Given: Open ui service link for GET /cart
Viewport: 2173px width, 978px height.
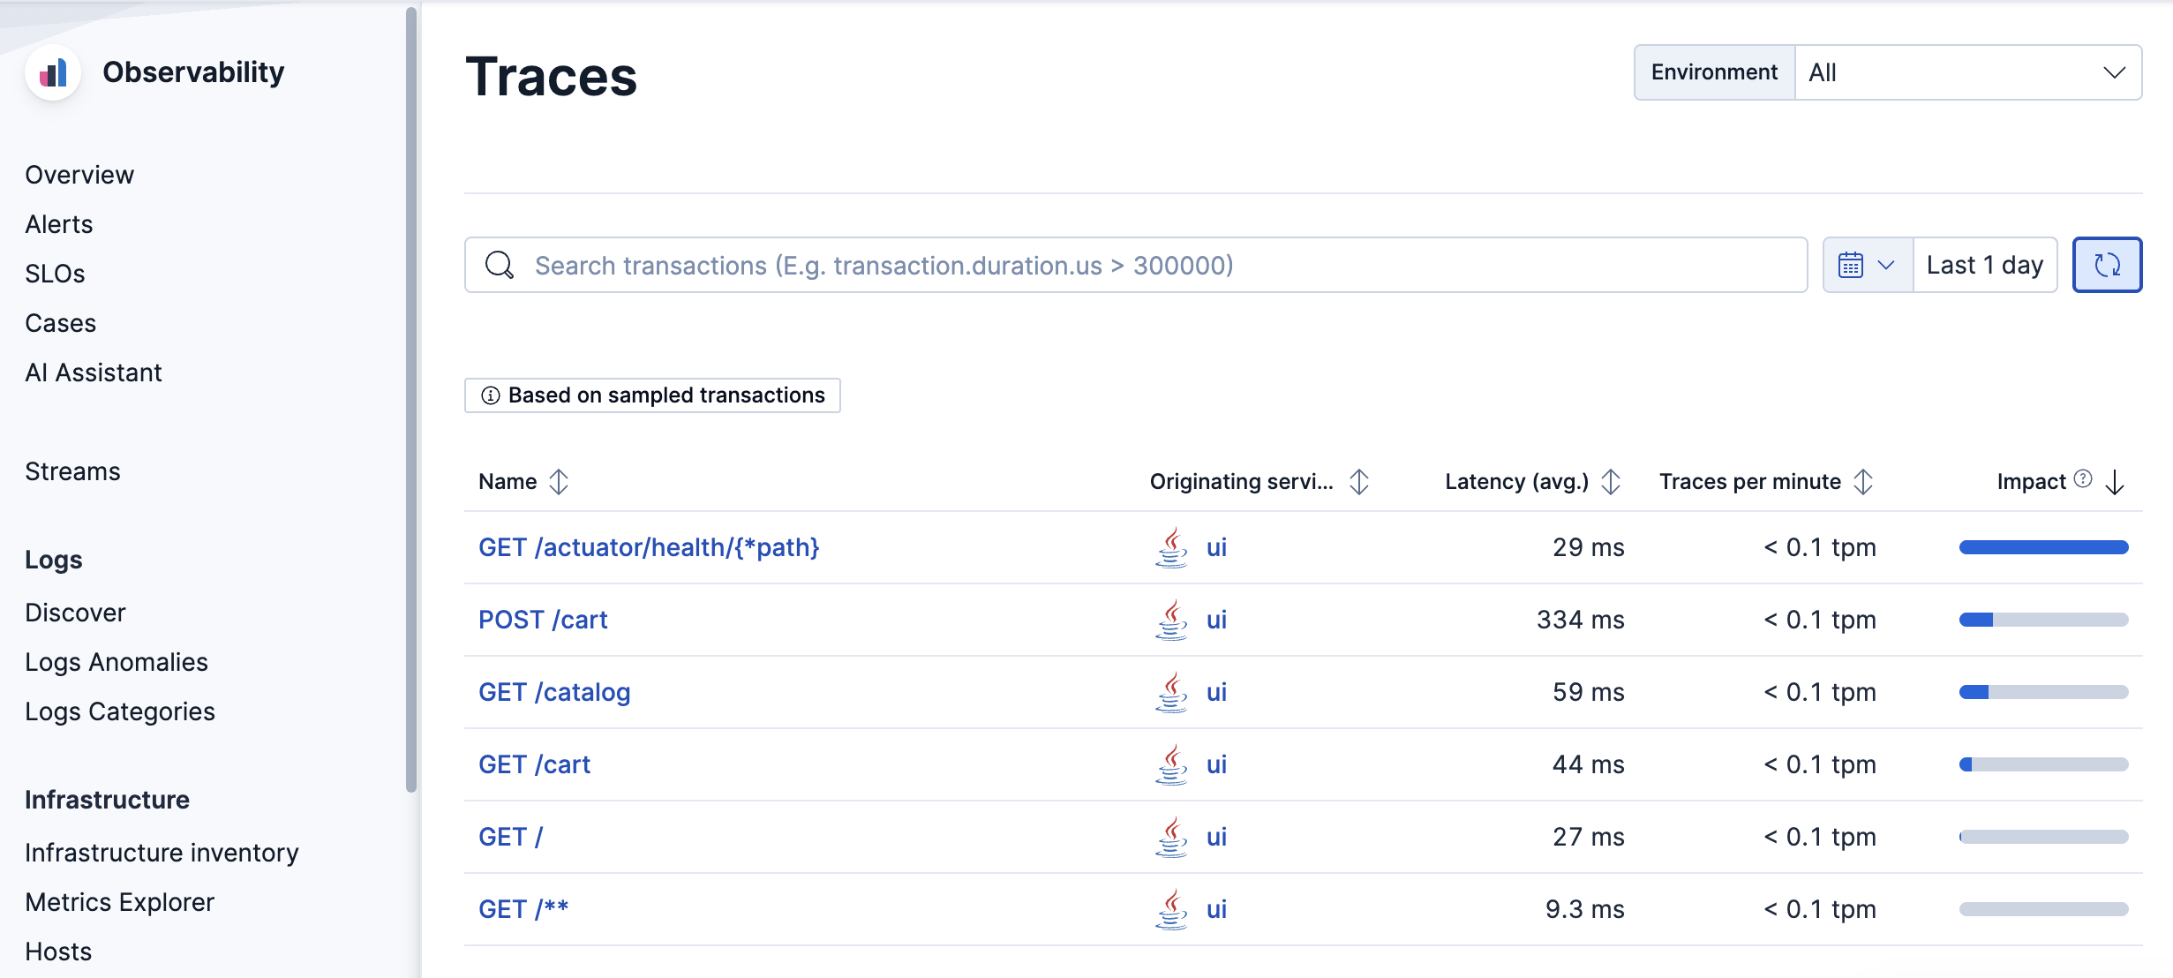Looking at the screenshot, I should pyautogui.click(x=1216, y=764).
